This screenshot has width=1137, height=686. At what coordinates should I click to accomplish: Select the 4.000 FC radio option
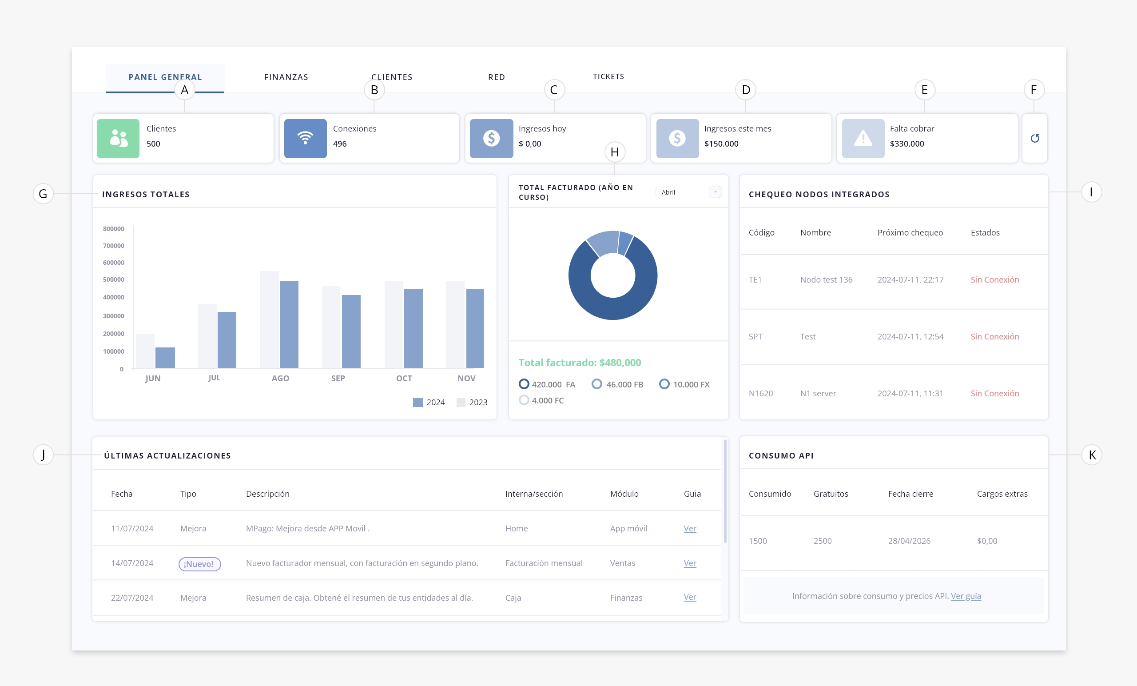(524, 400)
